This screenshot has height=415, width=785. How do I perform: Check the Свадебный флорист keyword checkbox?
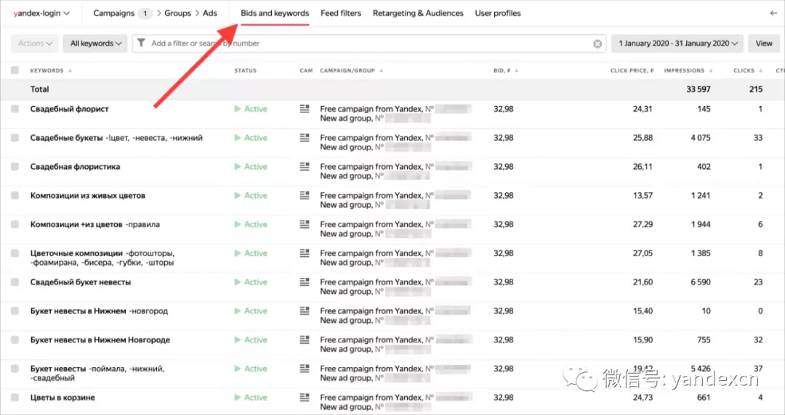15,109
